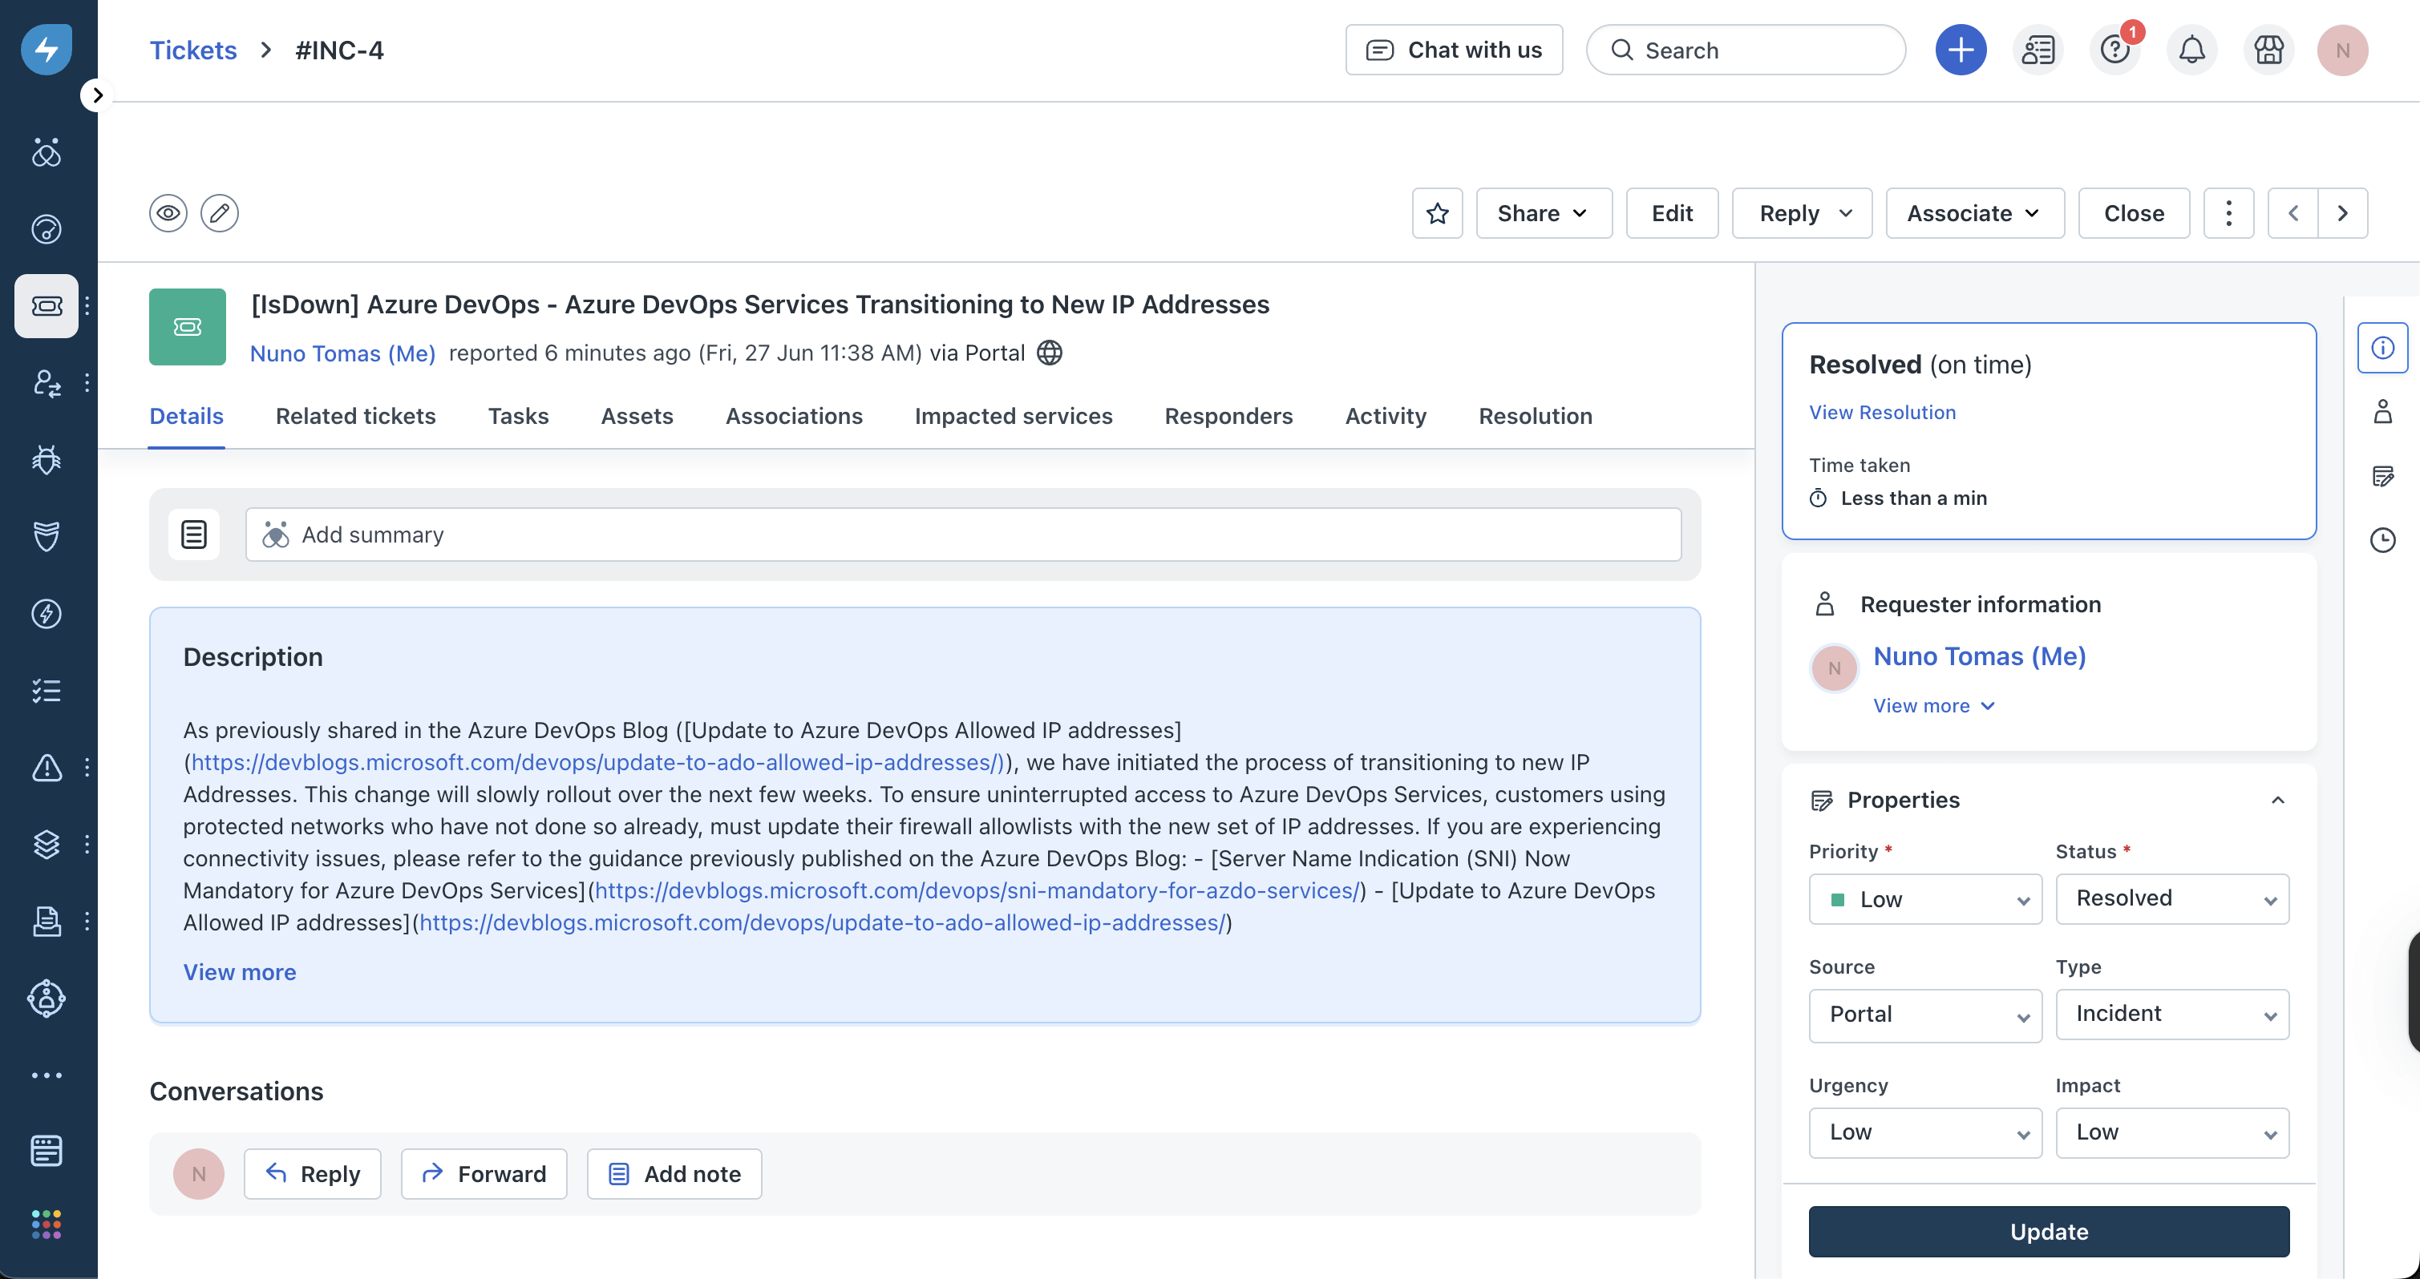The image size is (2420, 1279).
Task: Open the marketplace store icon
Action: [x=2268, y=50]
